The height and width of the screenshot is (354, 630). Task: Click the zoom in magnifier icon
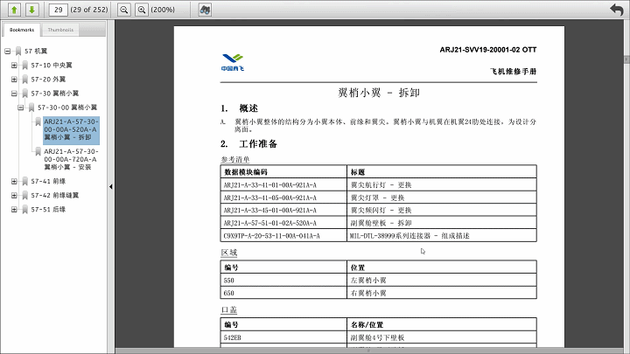142,10
